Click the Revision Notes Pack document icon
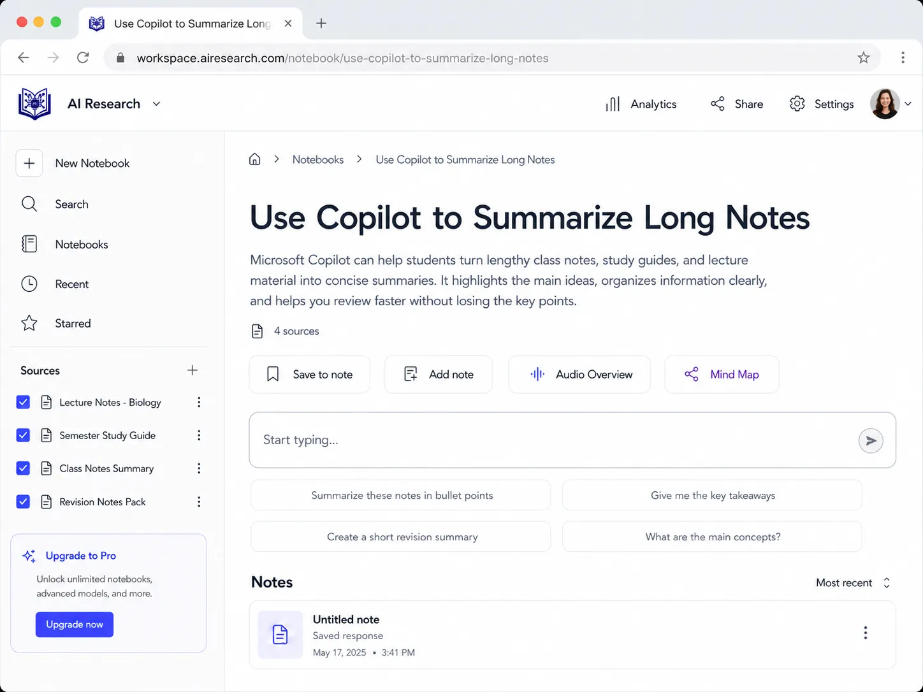The image size is (923, 692). (46, 501)
